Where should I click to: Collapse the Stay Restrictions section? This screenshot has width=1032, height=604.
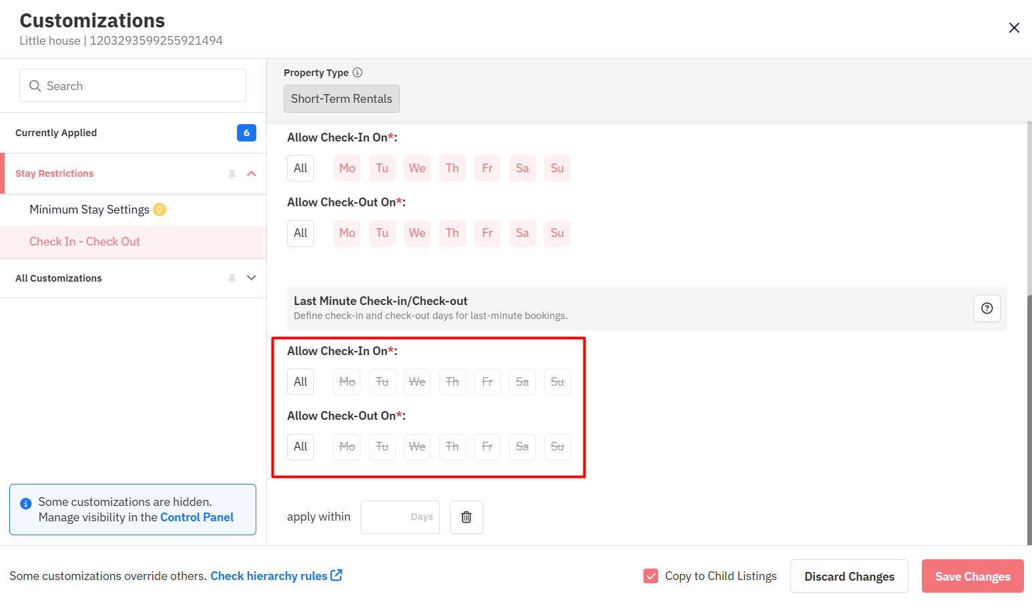(252, 174)
